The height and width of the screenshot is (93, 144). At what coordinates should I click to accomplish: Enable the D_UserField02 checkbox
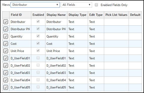point(38,65)
